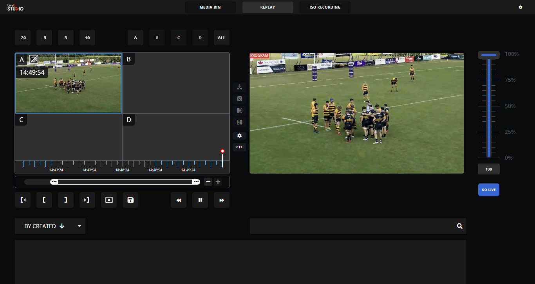This screenshot has width=535, height=284.
Task: Toggle the CTL button
Action: pyautogui.click(x=239, y=147)
